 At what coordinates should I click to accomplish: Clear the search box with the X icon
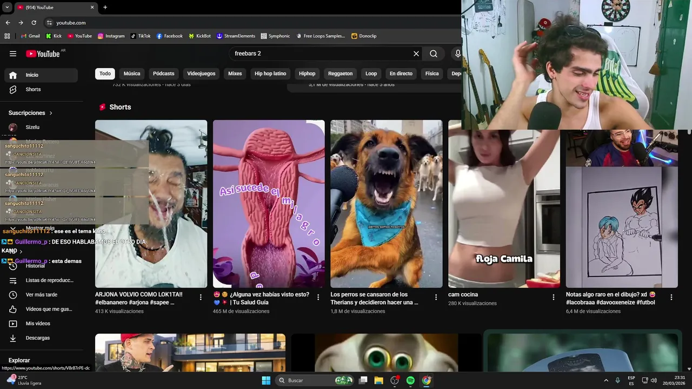click(416, 53)
